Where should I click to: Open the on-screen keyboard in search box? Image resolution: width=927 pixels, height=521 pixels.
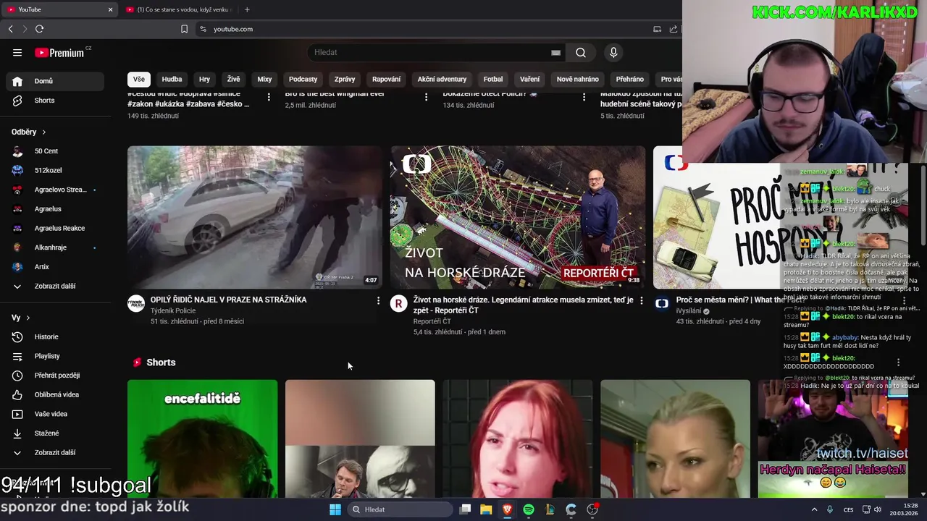(555, 52)
